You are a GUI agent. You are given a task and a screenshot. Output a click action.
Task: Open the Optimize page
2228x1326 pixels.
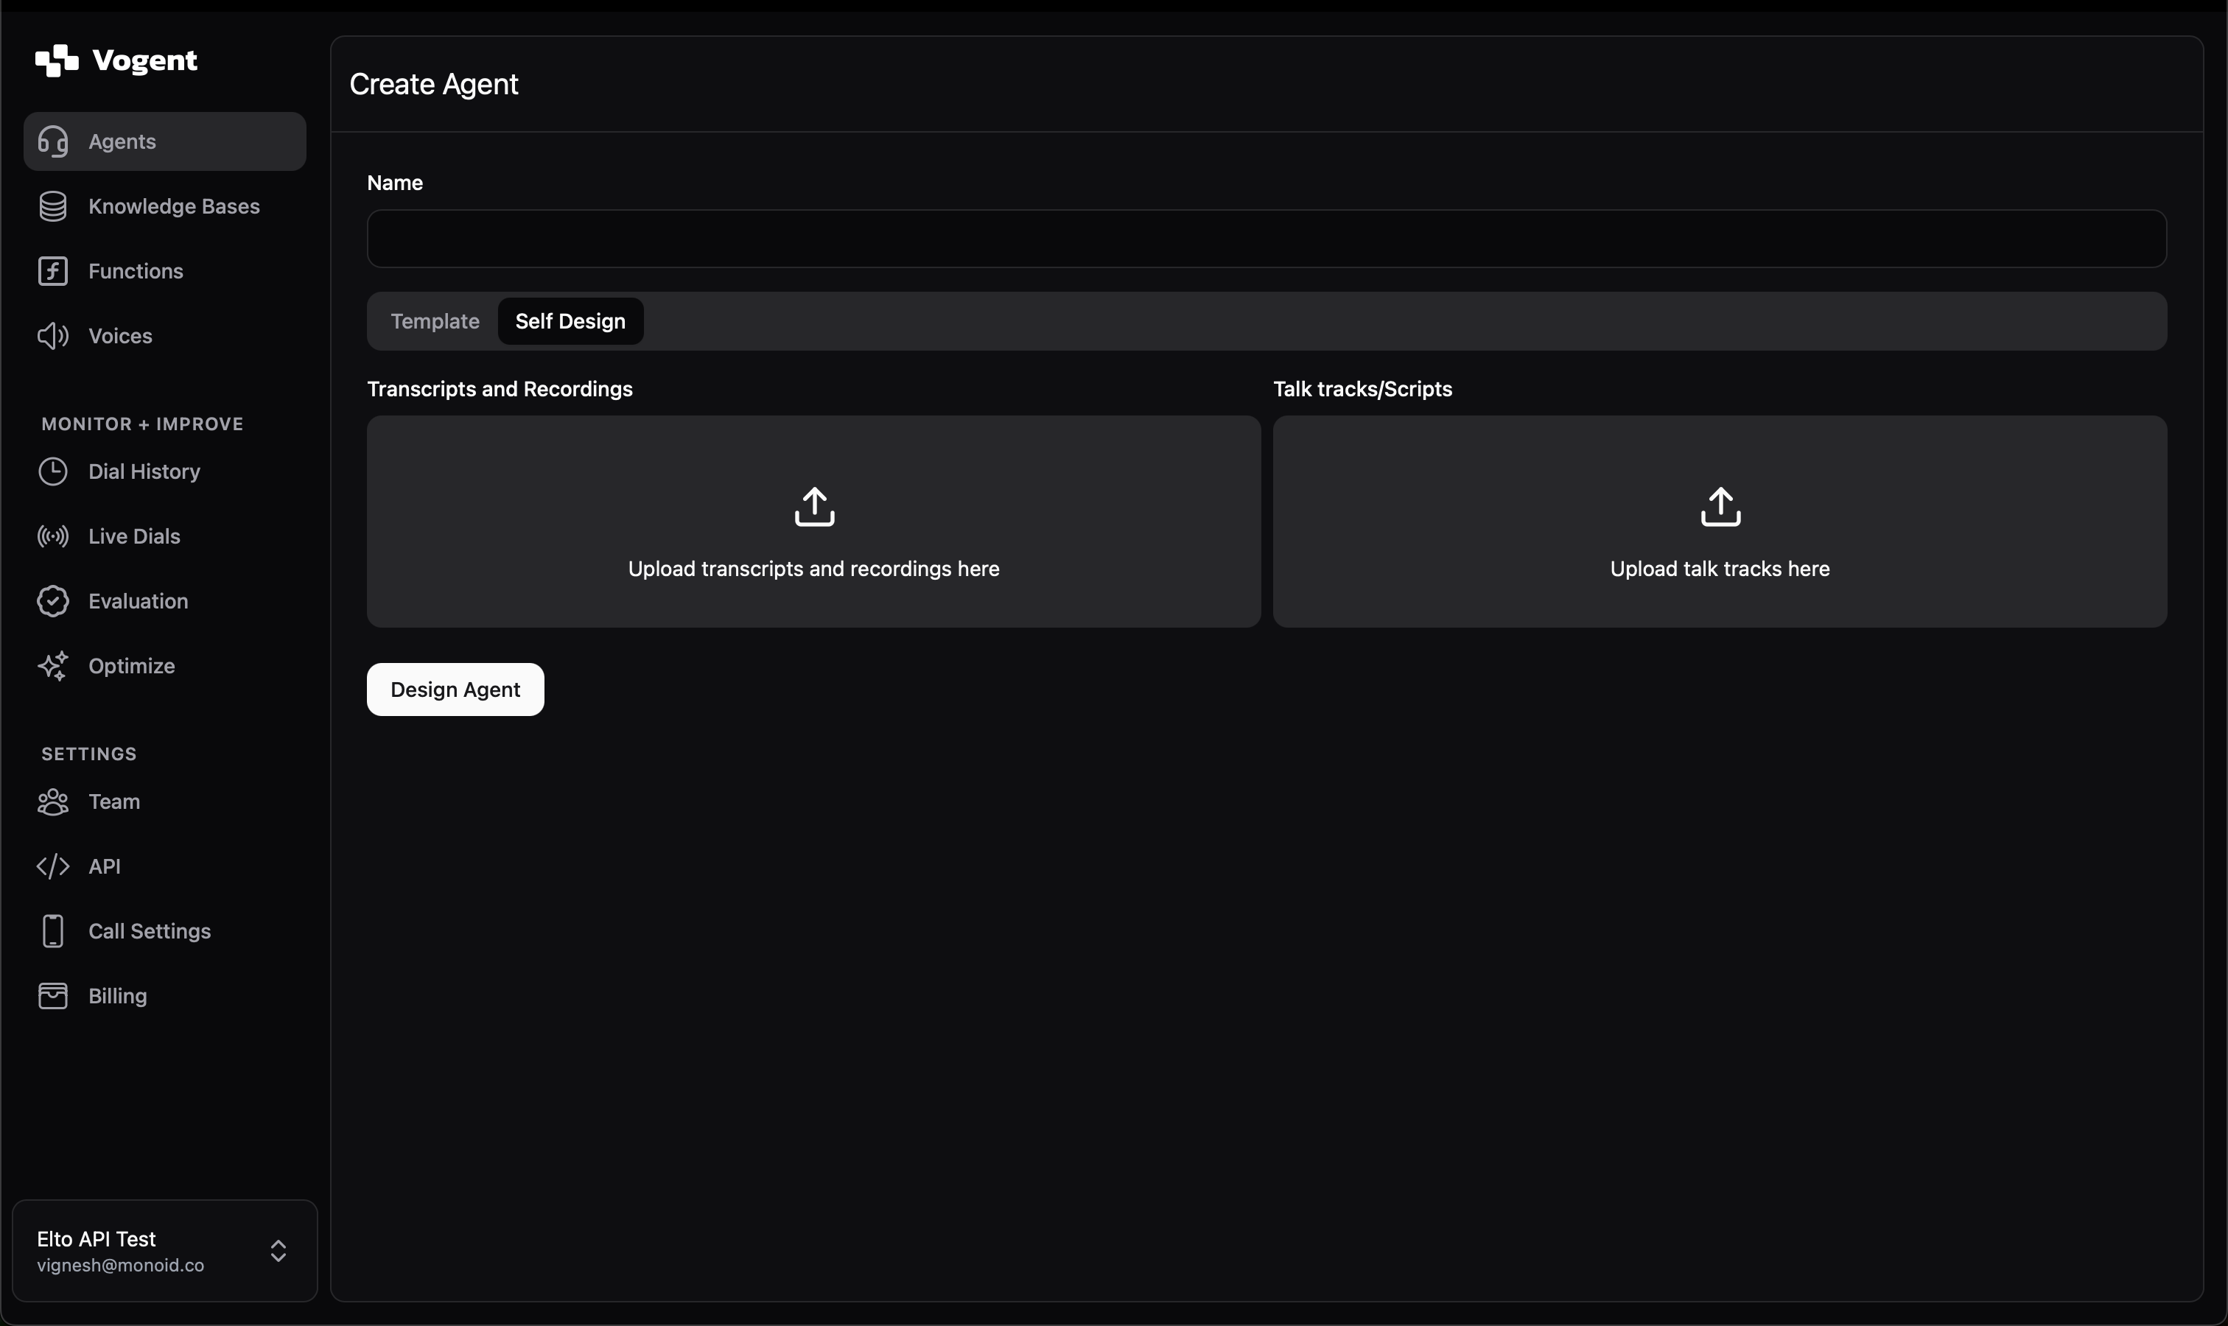pyautogui.click(x=165, y=666)
